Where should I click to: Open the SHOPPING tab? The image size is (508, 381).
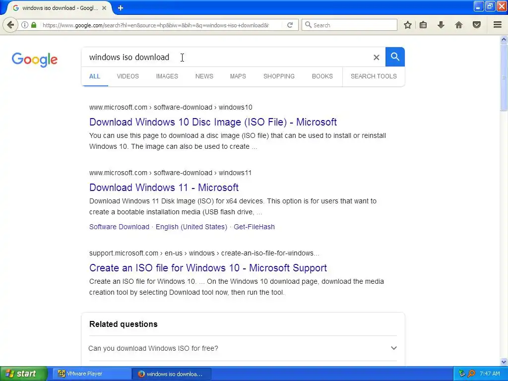279,76
